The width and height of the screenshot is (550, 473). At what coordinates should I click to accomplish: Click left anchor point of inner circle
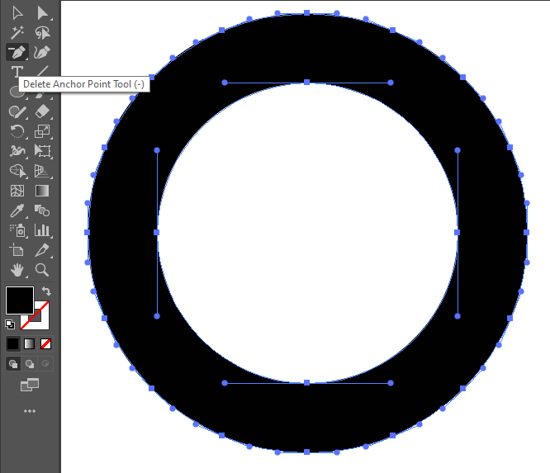pyautogui.click(x=156, y=232)
